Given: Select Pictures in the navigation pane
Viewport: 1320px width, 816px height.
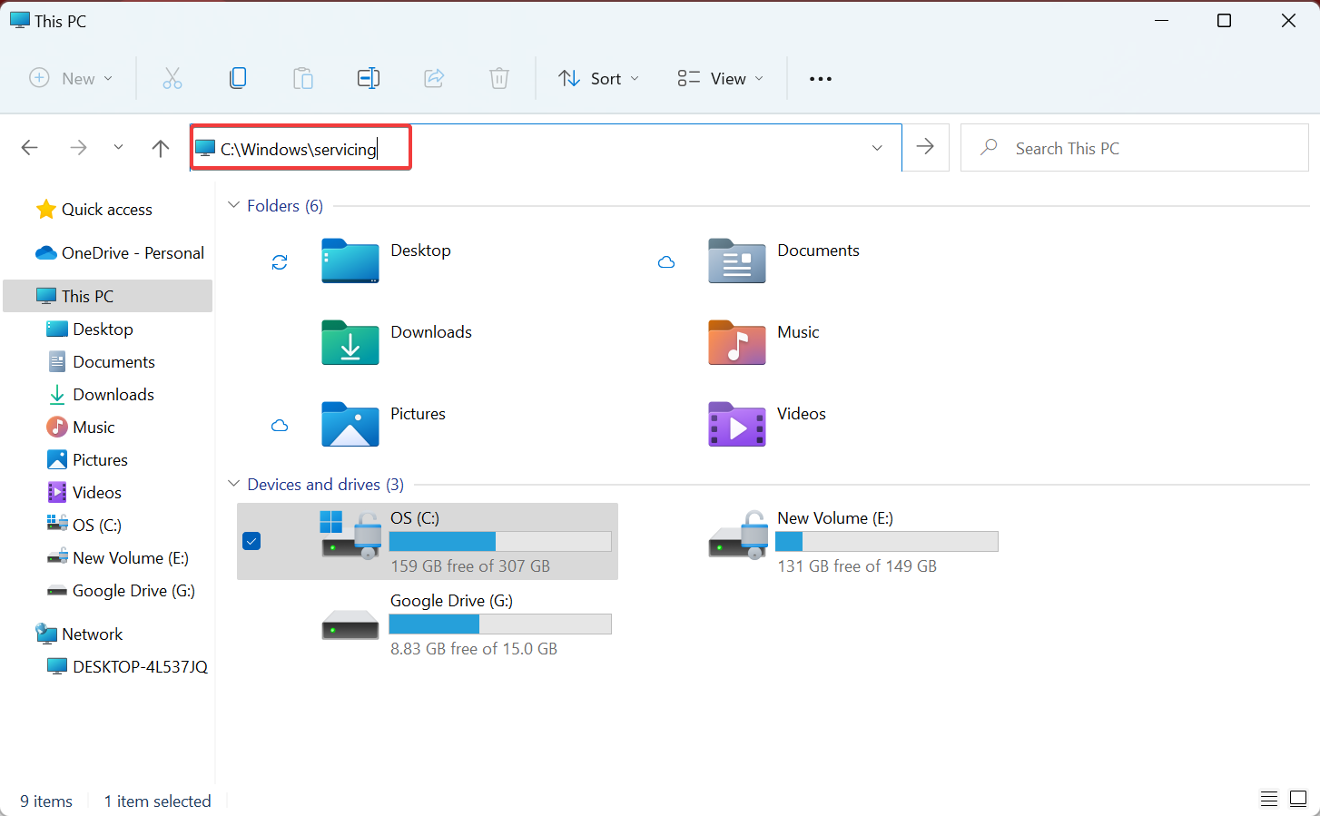Looking at the screenshot, I should (107, 460).
